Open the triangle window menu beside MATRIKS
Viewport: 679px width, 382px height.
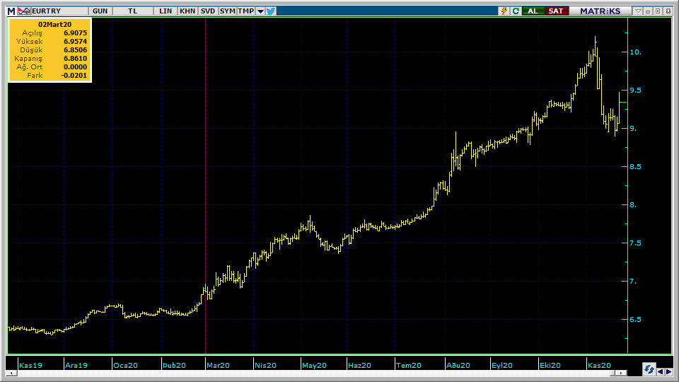point(638,11)
